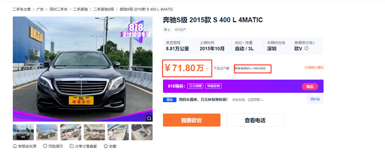Click the info icon beside 欧V
The image size is (385, 156).
[x=307, y=49]
